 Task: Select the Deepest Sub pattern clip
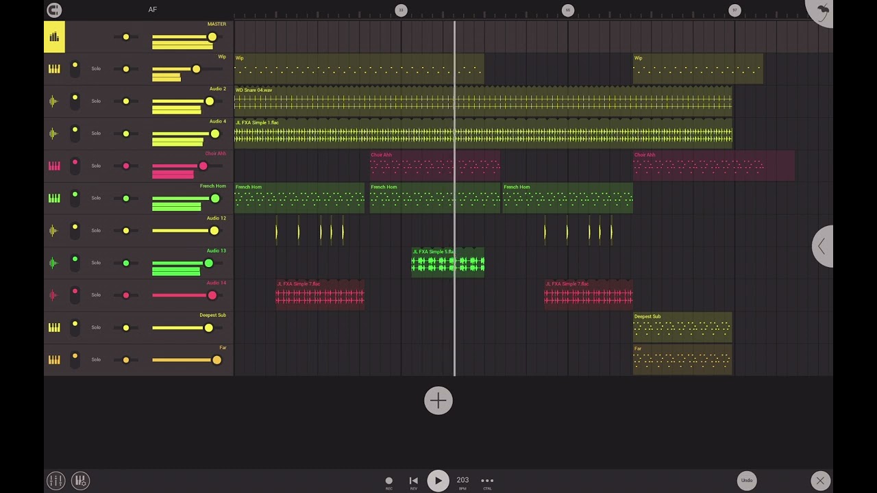click(682, 327)
